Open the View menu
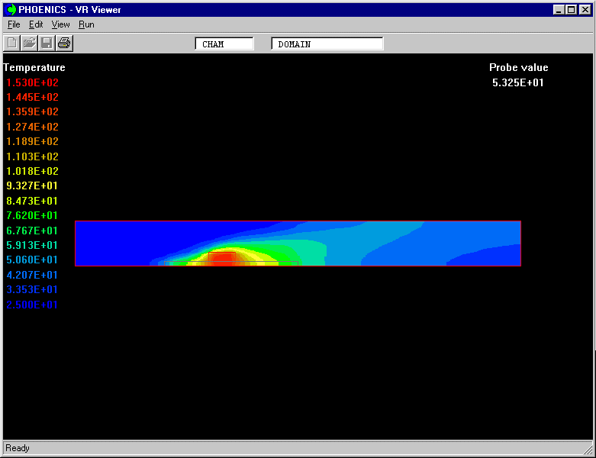 tap(60, 24)
